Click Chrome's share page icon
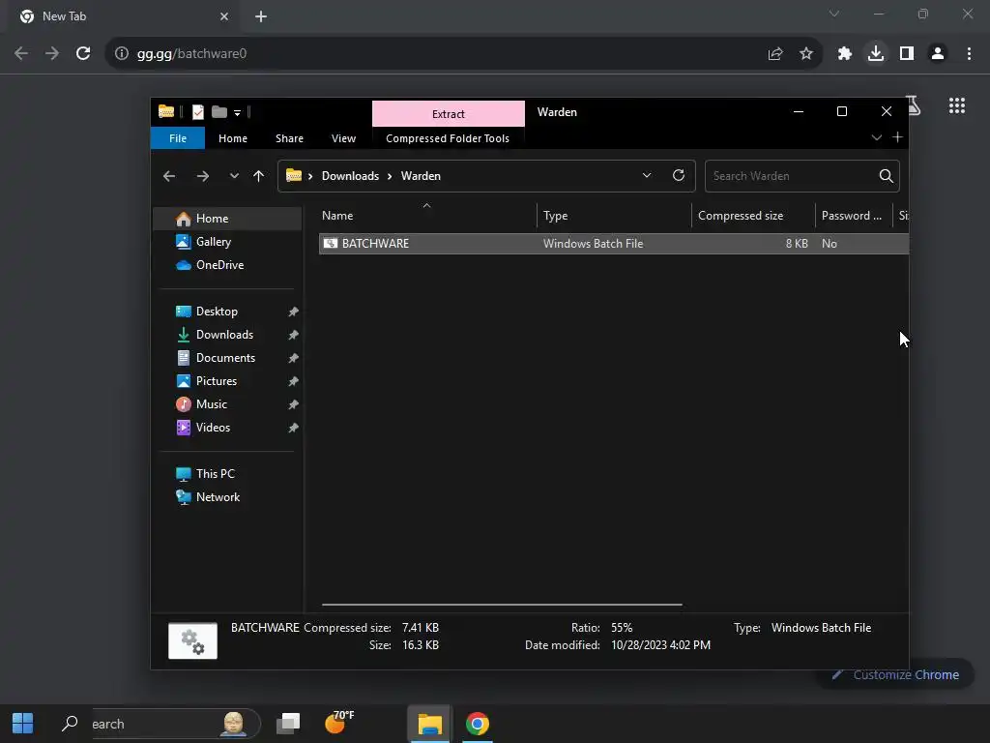The width and height of the screenshot is (990, 743). point(775,54)
